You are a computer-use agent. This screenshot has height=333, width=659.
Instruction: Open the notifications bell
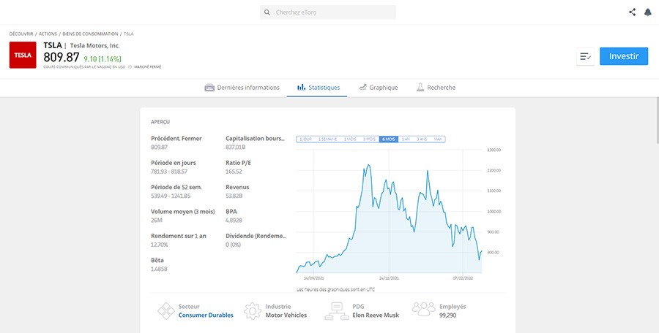[x=648, y=12]
